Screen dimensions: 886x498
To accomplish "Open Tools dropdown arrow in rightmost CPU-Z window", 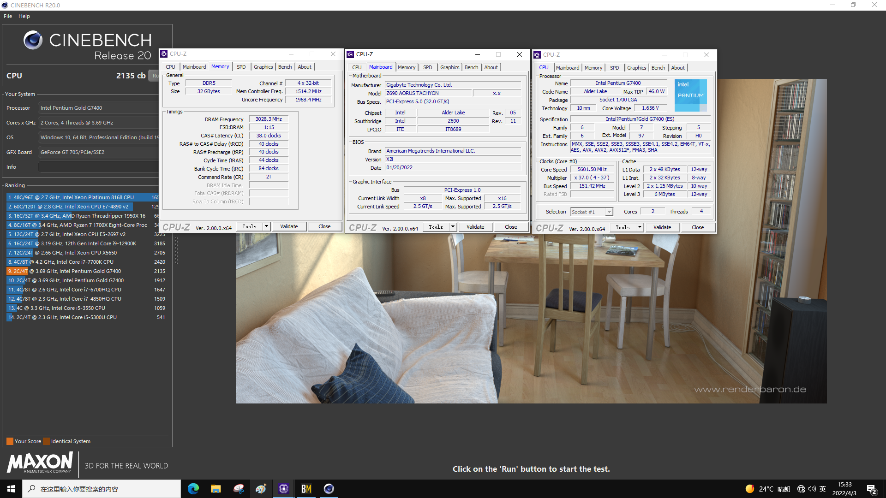I will 640,227.
